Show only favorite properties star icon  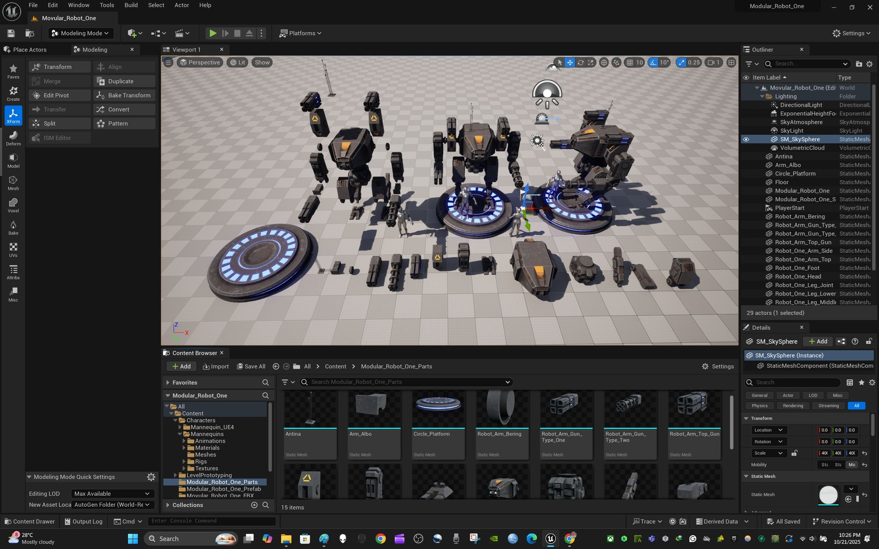point(861,382)
